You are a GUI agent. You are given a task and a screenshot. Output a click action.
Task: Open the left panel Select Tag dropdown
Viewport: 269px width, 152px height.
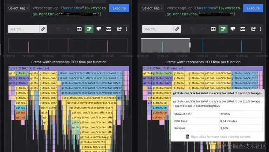(18, 8)
